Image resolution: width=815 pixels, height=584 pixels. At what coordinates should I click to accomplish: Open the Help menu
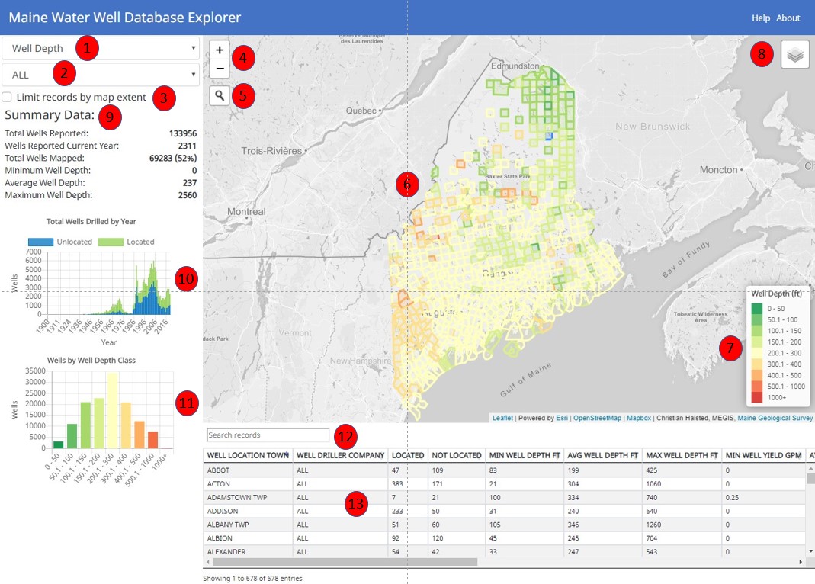[760, 18]
